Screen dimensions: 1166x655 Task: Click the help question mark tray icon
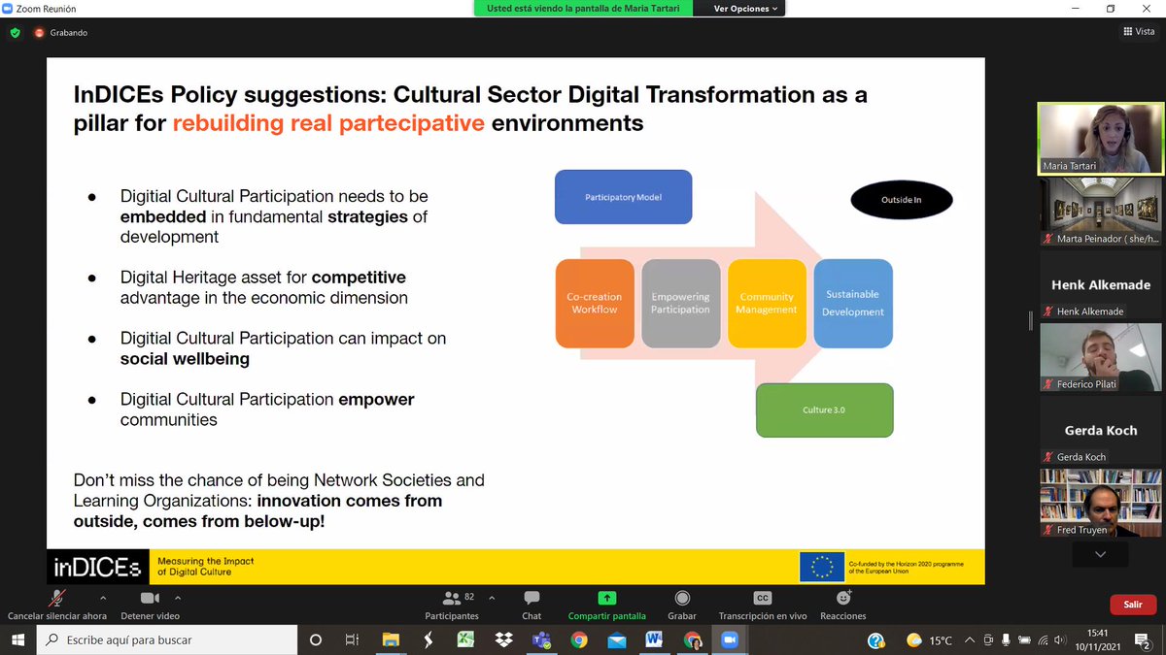click(876, 640)
